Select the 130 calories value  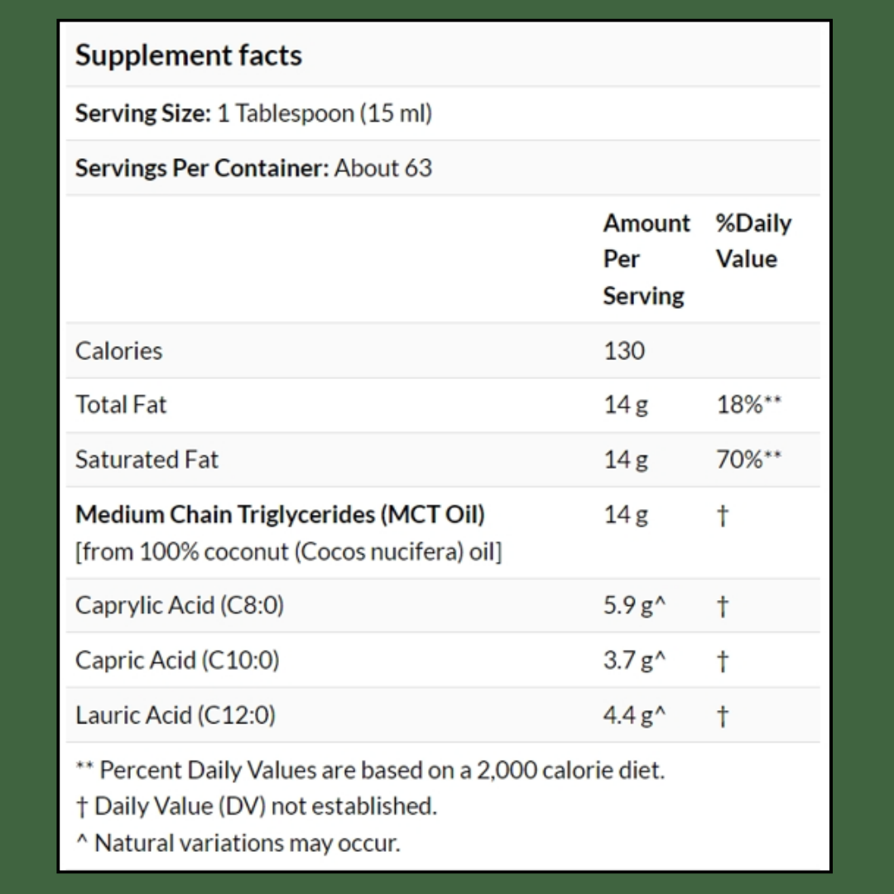click(623, 350)
